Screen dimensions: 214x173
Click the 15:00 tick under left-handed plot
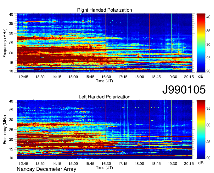[73, 164]
